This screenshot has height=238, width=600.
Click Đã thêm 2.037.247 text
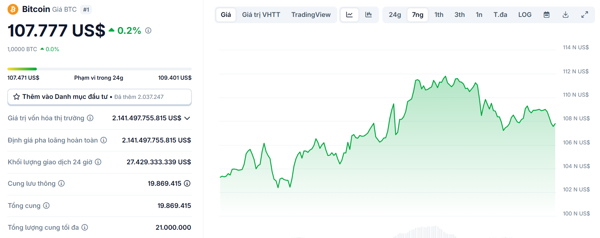[139, 97]
